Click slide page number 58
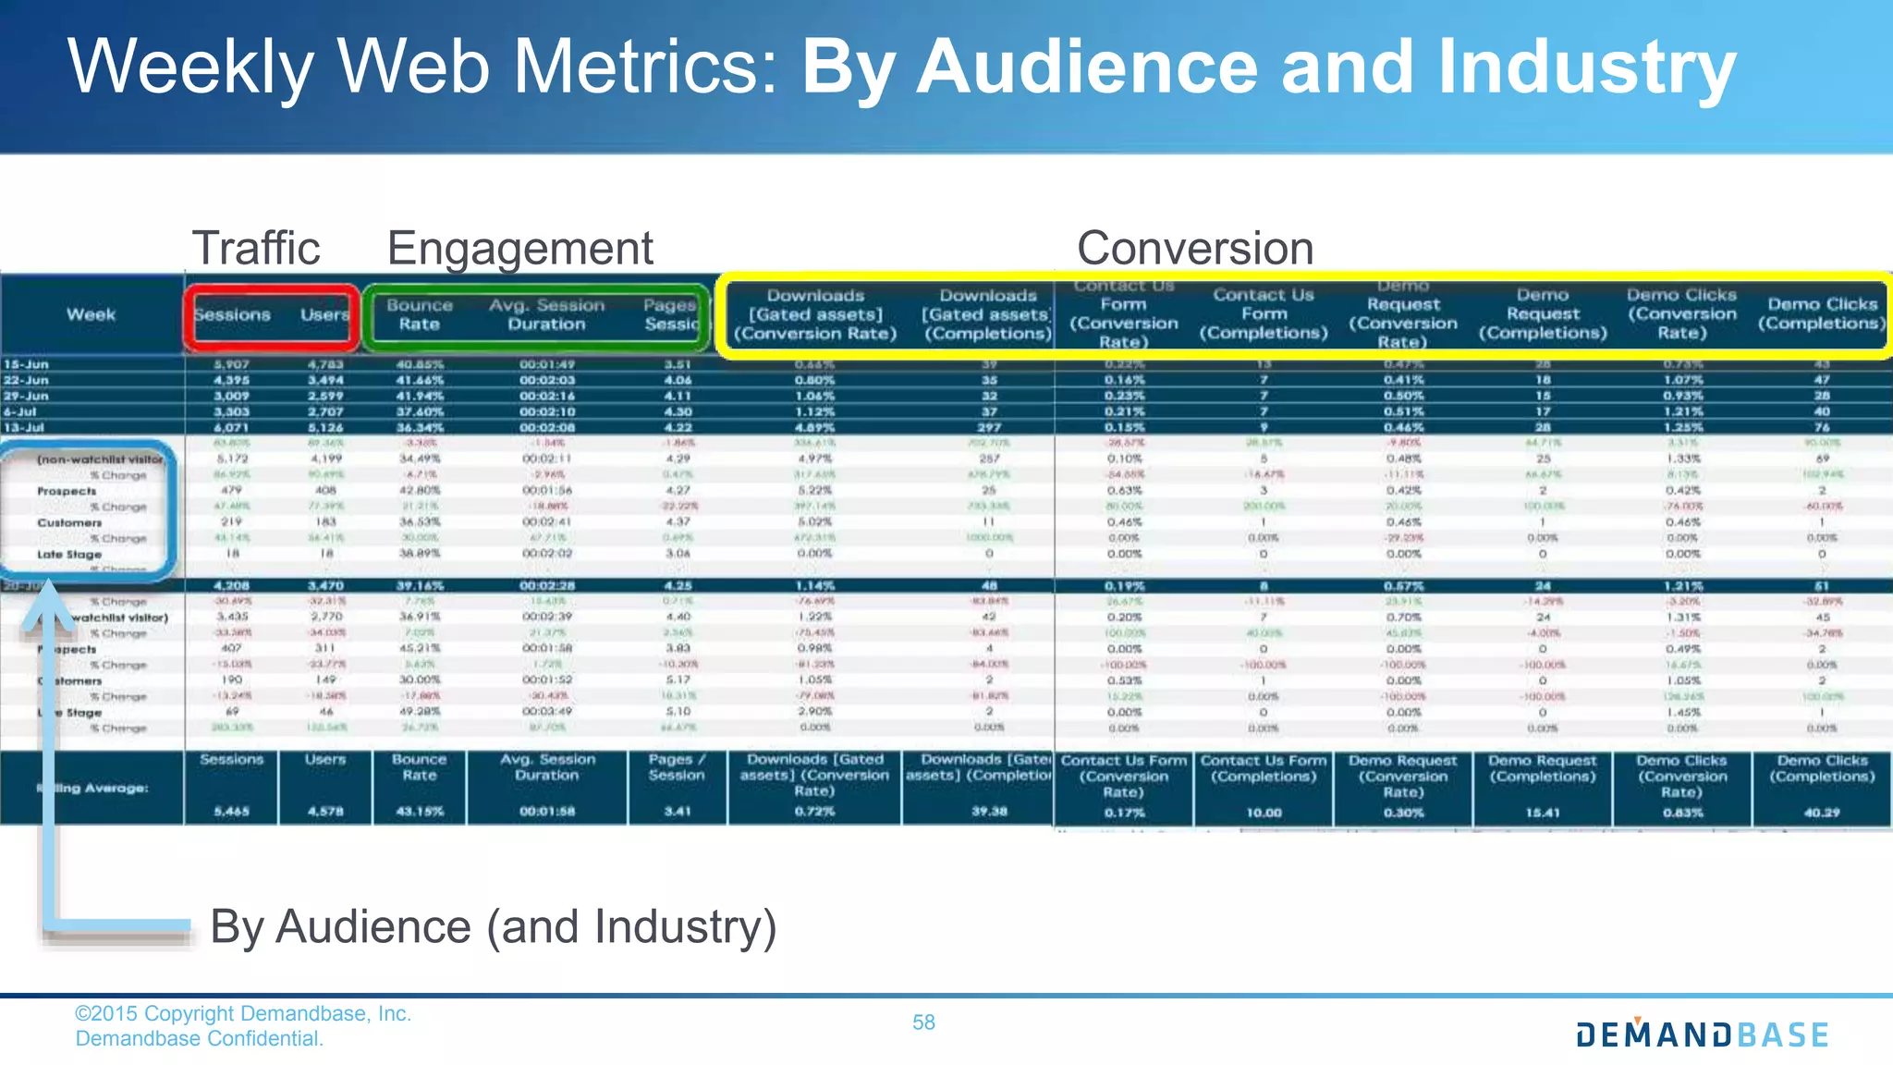 (923, 1022)
